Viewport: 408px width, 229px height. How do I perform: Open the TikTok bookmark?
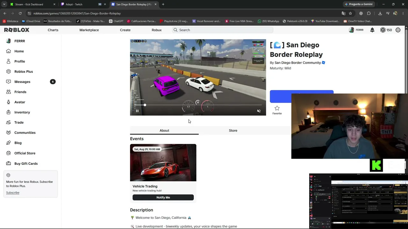click(91, 21)
